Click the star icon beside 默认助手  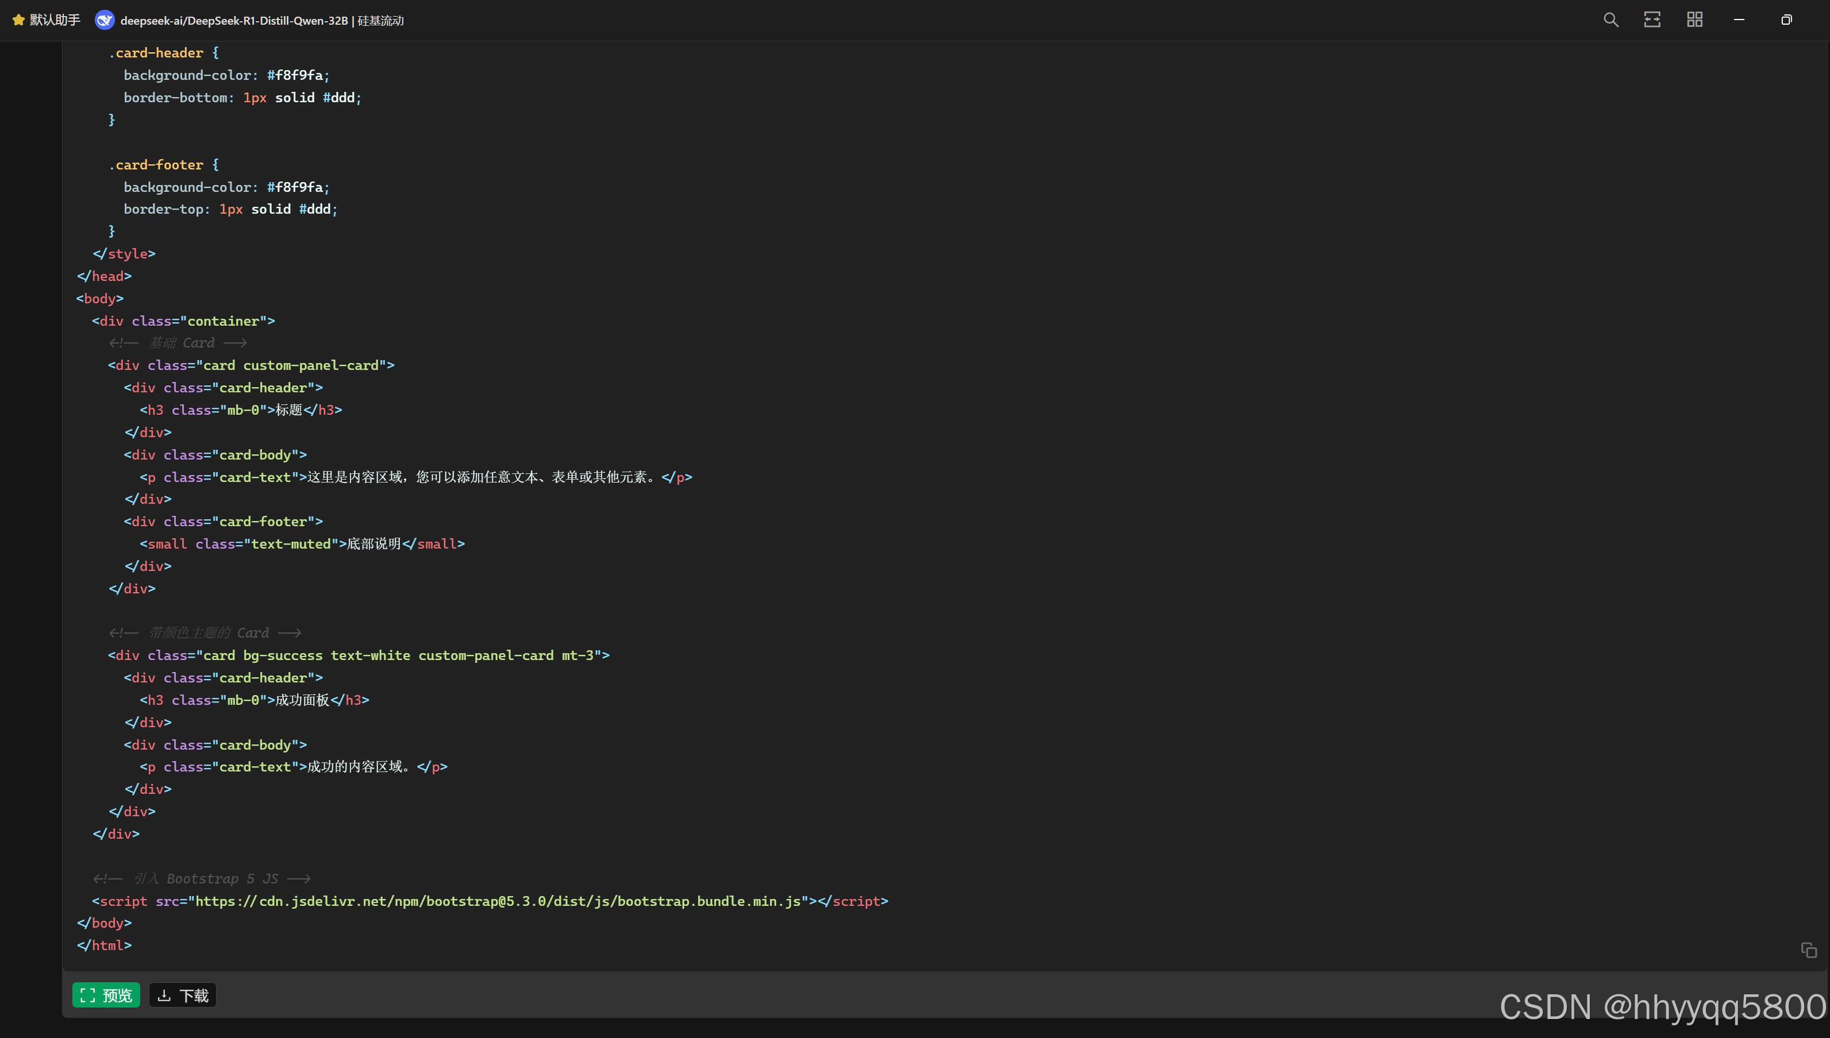coord(18,20)
